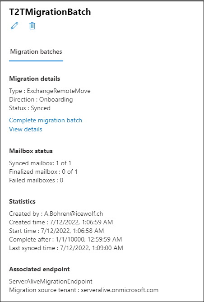
Task: Click the Type ExchangeRemoteMove line
Action: (x=50, y=91)
